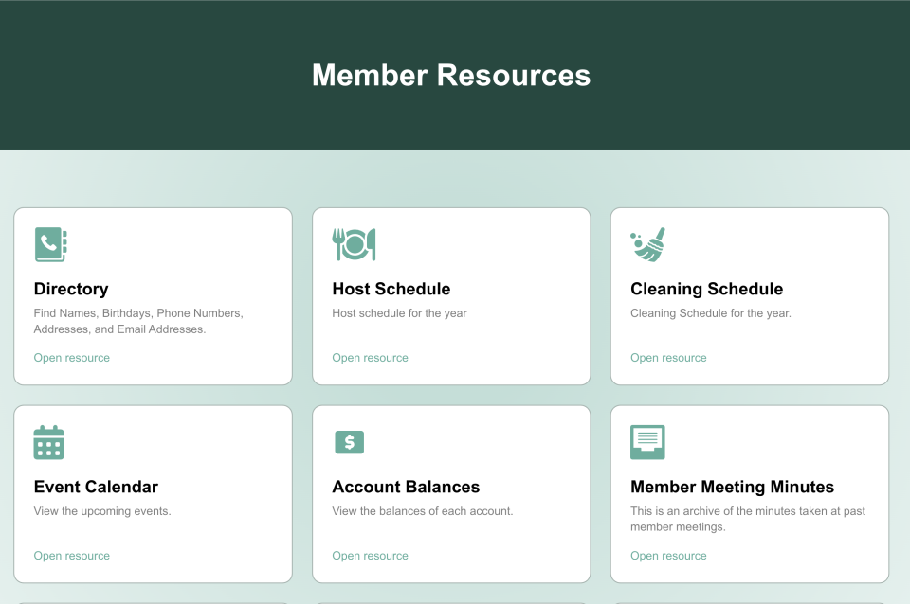Viewport: 910px width, 604px height.
Task: Open resource for Host Schedule
Action: (x=370, y=357)
